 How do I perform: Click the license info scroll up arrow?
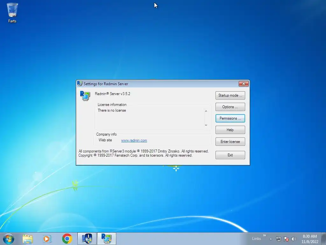click(206, 111)
